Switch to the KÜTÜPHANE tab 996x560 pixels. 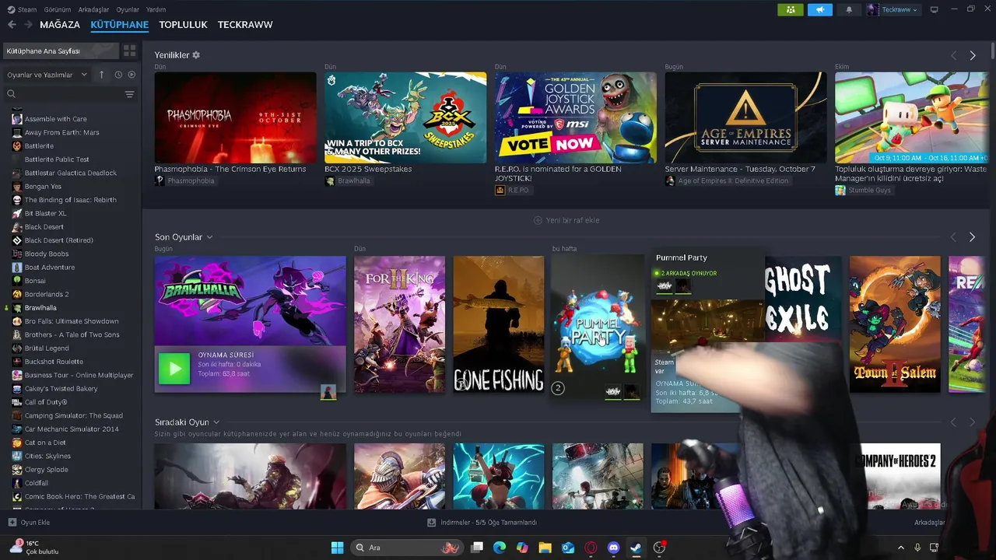(119, 25)
